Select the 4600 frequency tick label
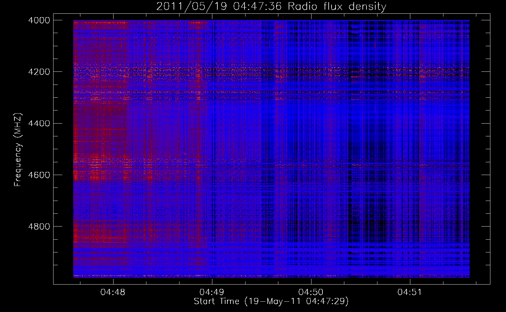This screenshot has width=506, height=312. pyautogui.click(x=39, y=175)
